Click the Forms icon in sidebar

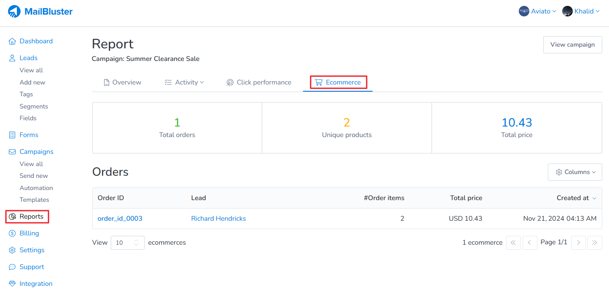(12, 135)
